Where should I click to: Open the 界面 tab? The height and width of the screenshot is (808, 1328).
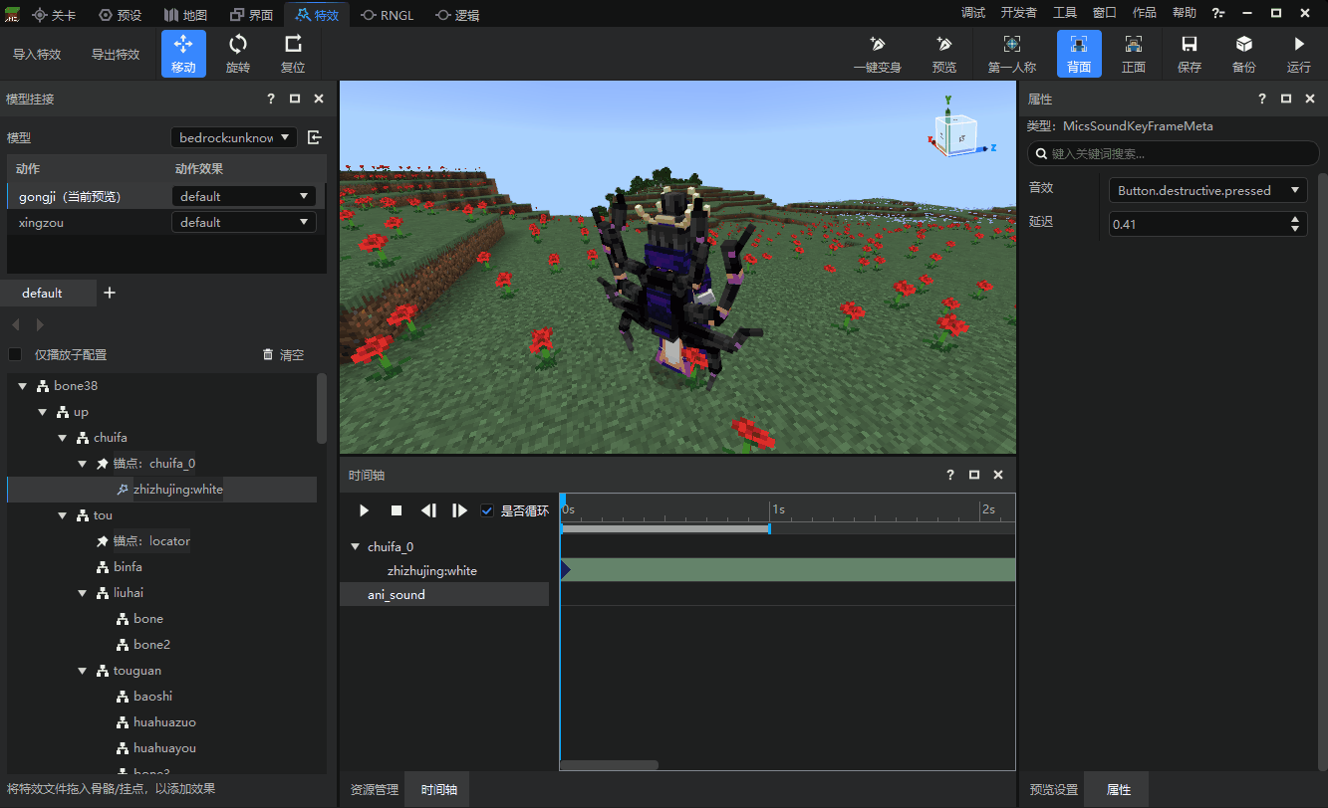(x=251, y=14)
